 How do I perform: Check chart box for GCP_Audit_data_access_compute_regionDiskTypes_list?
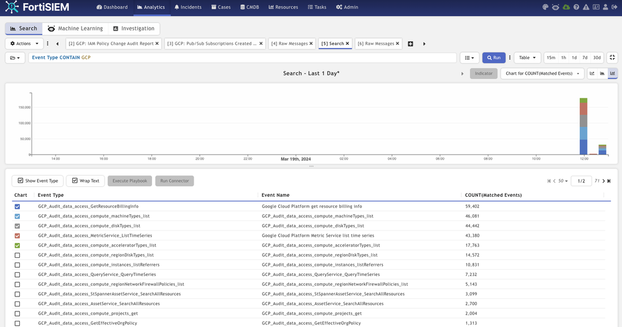pos(17,255)
